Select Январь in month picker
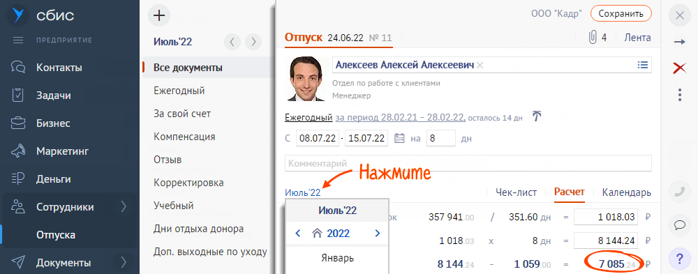This screenshot has width=698, height=274. [337, 258]
